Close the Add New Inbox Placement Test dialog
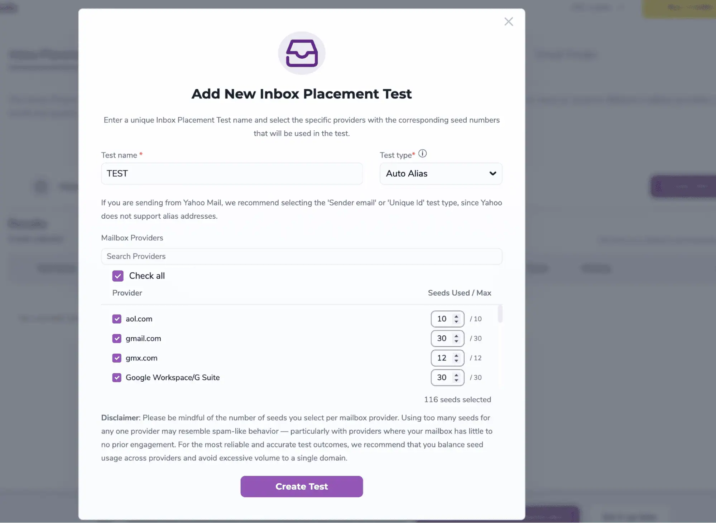This screenshot has width=716, height=523. (x=509, y=21)
